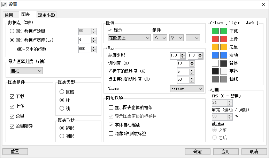This screenshot has width=269, height=158.
Task: Decrease 缓冲区中的点数 with down arrow
Action: pos(93,51)
